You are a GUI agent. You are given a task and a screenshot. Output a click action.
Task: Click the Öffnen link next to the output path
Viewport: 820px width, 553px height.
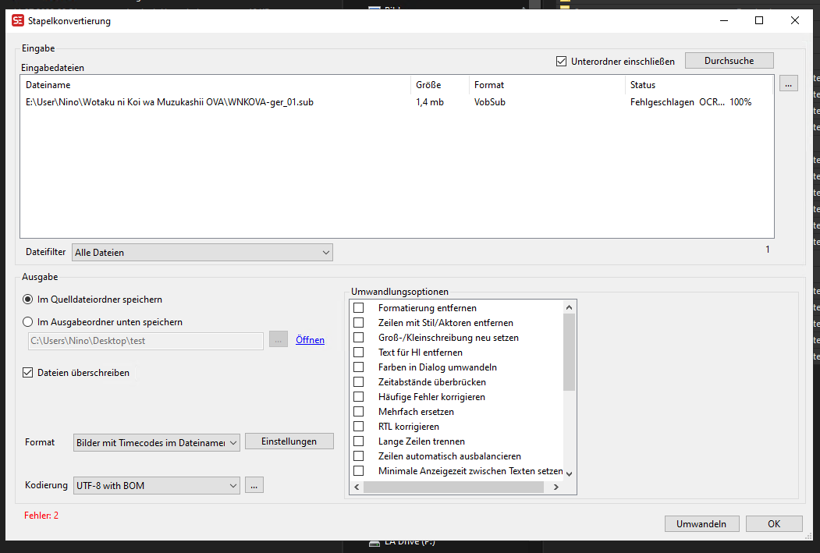[309, 339]
